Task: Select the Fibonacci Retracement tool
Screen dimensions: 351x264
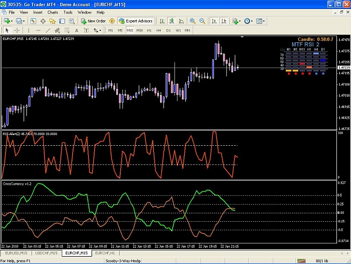Action: pyautogui.click(x=67, y=30)
